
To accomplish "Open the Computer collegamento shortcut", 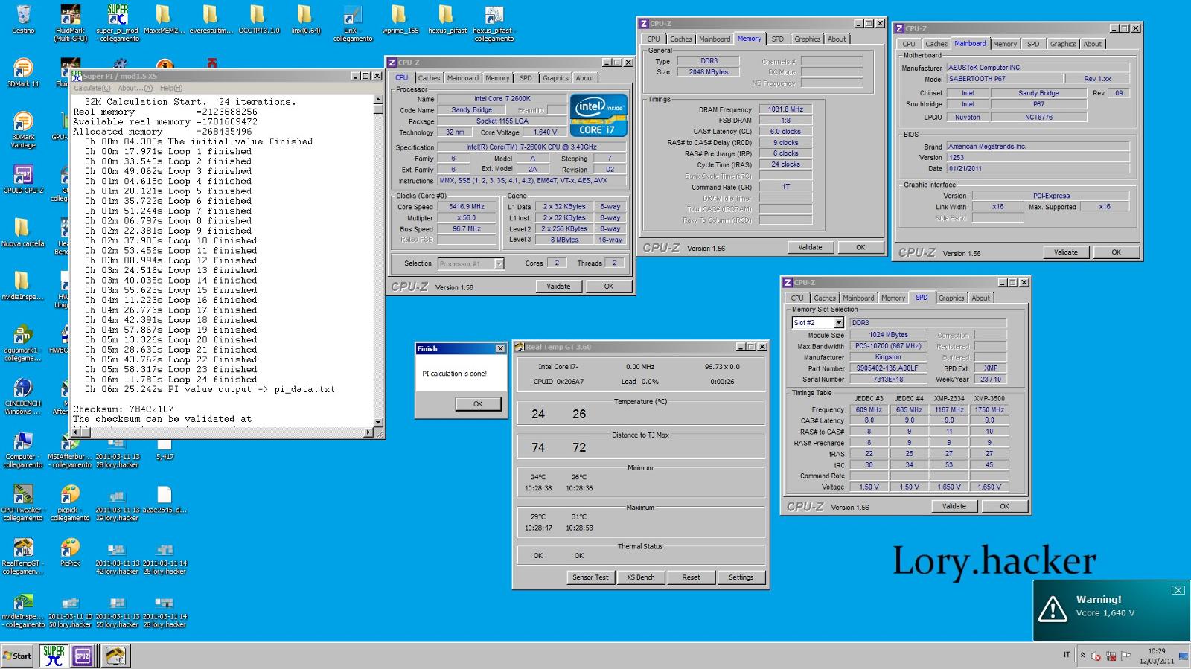I will 23,449.
